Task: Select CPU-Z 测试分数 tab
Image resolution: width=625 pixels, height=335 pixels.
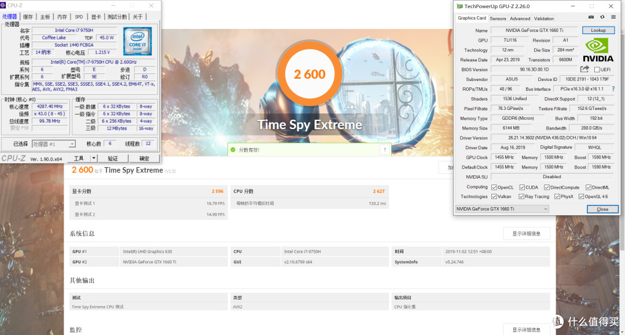Action: coord(117,17)
